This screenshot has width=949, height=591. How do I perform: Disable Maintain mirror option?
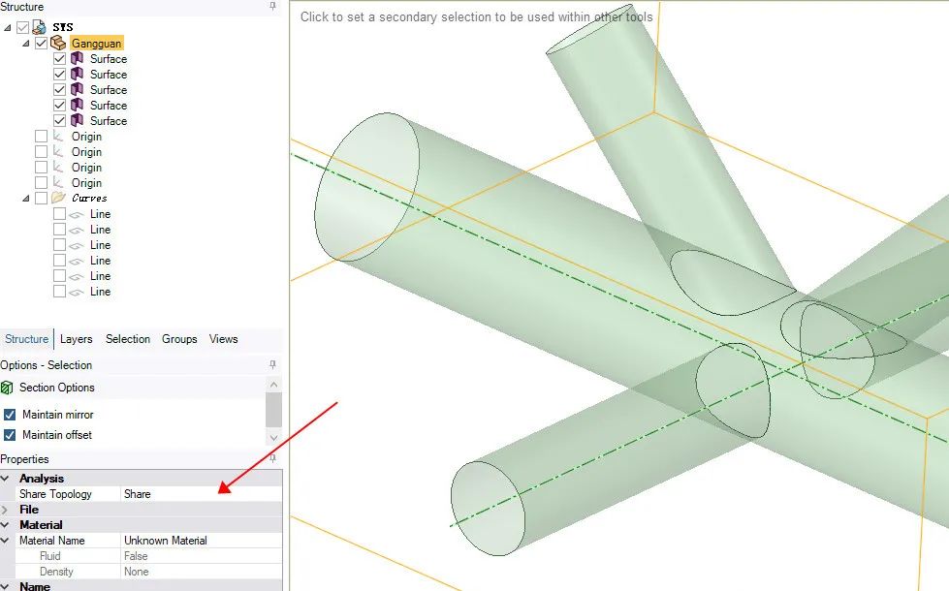tap(10, 415)
